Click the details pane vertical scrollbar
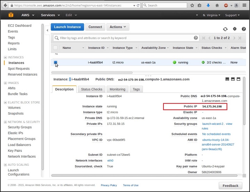Image resolution: width=250 pixels, height=192 pixels. point(244,101)
